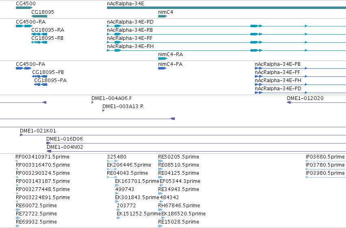
Task: Click the DME1-003A13.R clone label
Action: coord(123,106)
